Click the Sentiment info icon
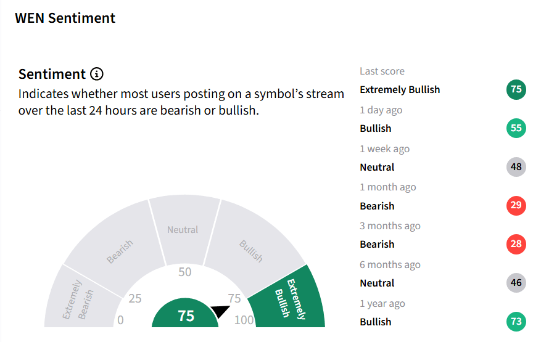Image resolution: width=541 pixels, height=342 pixels. coord(97,74)
